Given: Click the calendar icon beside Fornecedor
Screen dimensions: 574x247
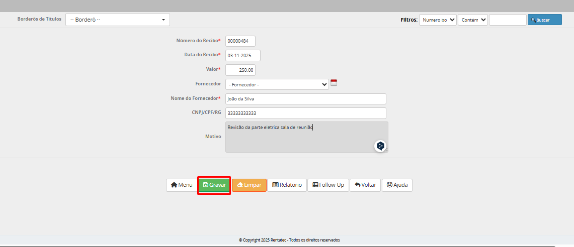Looking at the screenshot, I should (334, 83).
